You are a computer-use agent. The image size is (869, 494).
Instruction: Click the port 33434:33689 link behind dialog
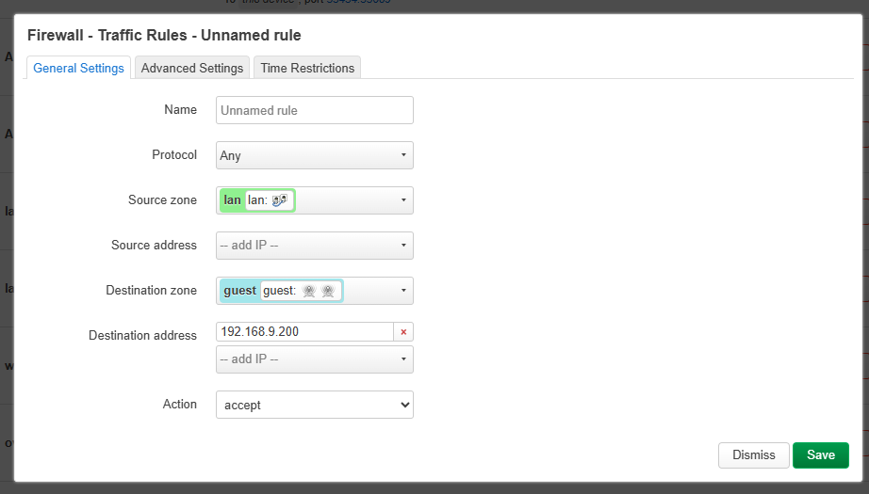358,3
